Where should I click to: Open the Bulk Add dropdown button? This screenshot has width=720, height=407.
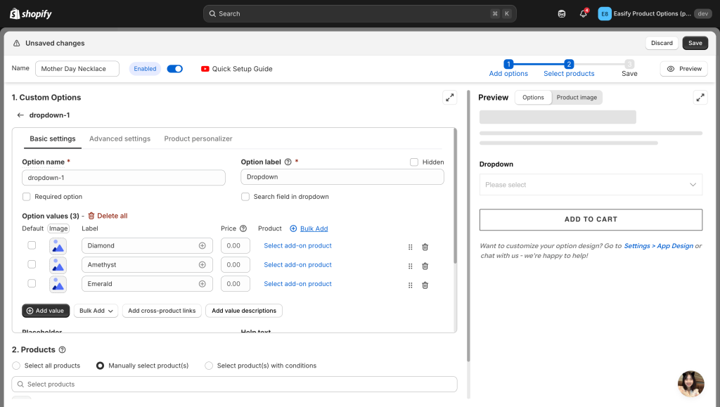96,311
